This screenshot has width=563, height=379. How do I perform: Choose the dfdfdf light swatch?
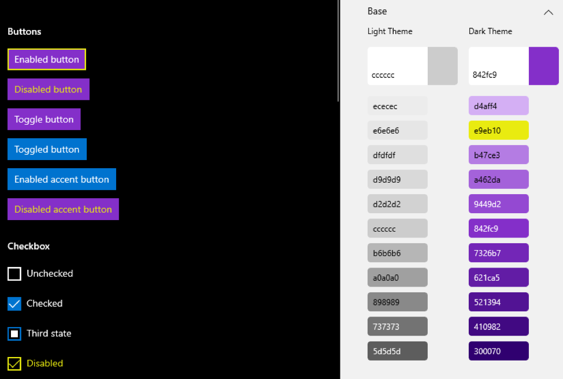pos(398,155)
